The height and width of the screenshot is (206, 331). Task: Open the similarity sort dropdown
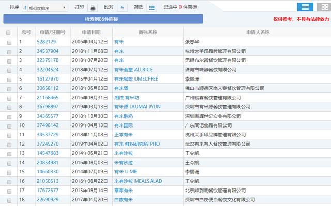tap(45, 8)
